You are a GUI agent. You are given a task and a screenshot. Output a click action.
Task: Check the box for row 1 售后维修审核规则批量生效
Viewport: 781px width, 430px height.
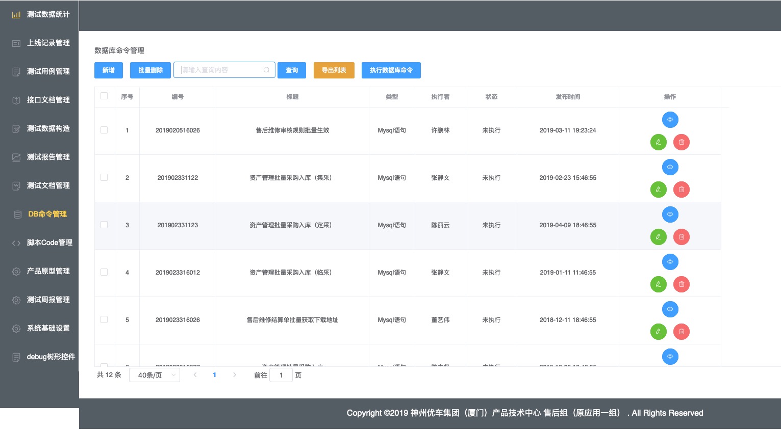coord(104,130)
